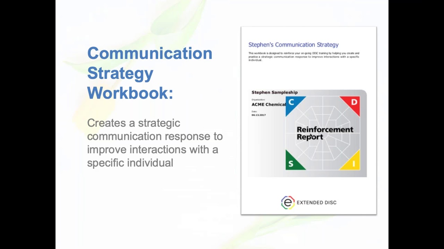Click the "Creates a strategic communication response" paragraph
Viewport: 444px width, 249px height.
(x=155, y=143)
